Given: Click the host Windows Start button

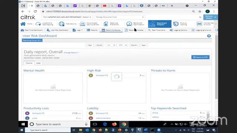Looking at the screenshot, I should (21, 130).
